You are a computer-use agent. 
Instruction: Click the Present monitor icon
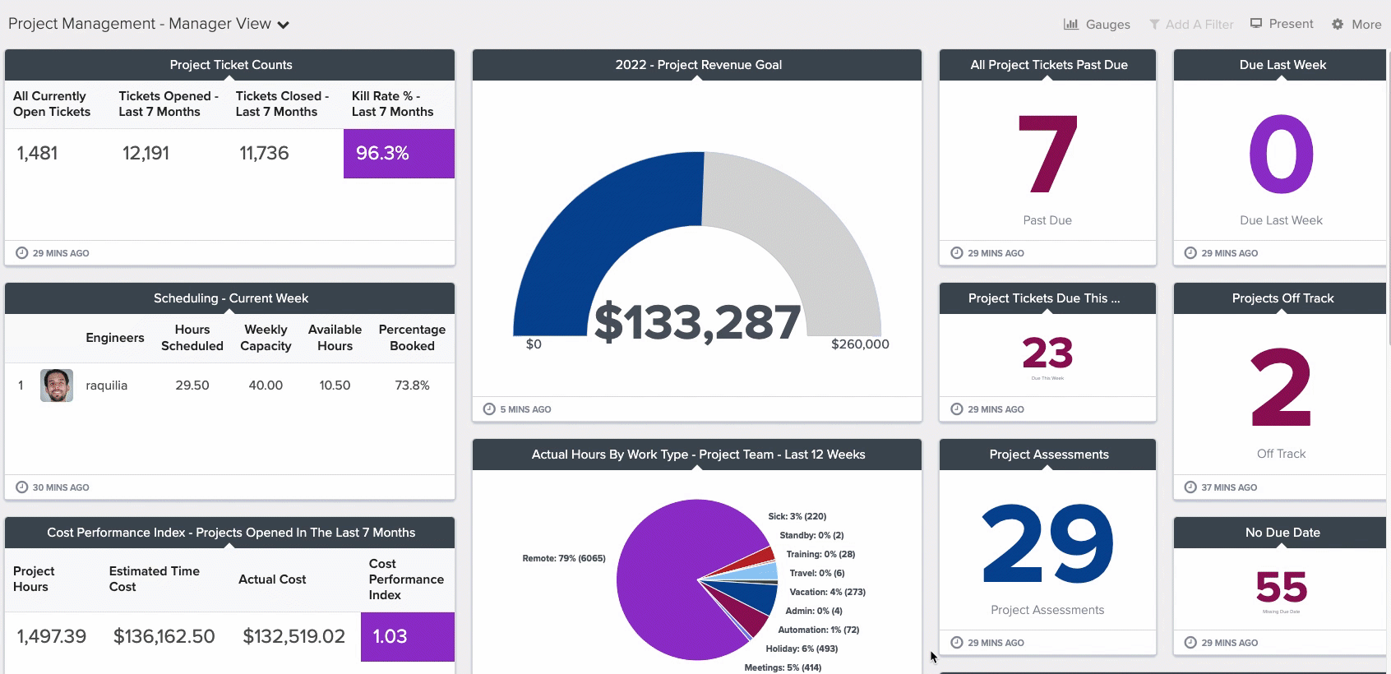[x=1256, y=24]
